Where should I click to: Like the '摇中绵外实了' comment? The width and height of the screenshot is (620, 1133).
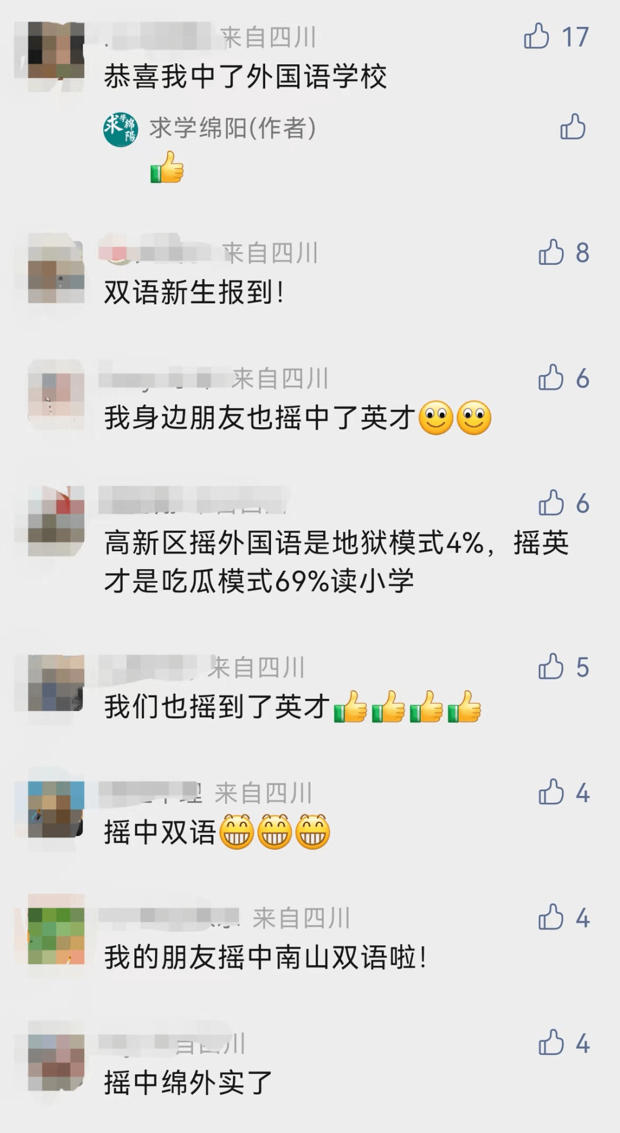pos(551,1043)
